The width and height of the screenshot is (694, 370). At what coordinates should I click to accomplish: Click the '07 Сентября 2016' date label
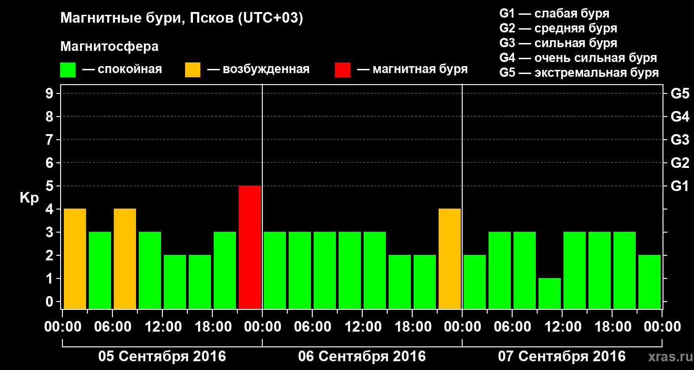[562, 357]
